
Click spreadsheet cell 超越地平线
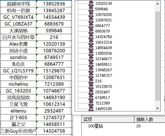click(18, 4)
